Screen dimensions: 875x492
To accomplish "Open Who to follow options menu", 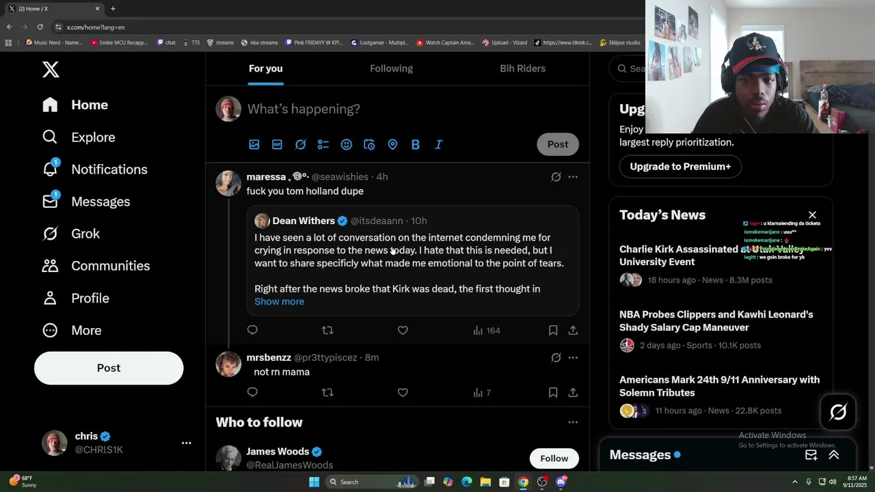I will click(573, 422).
